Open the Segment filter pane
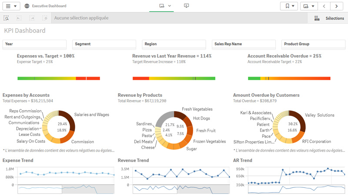The width and height of the screenshot is (348, 196). pos(104,44)
